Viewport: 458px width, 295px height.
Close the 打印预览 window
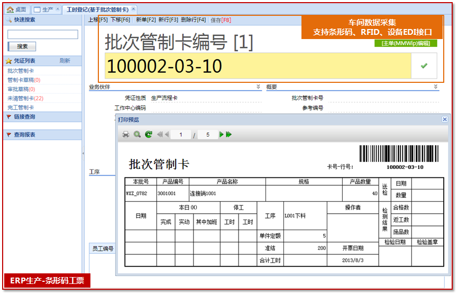(445, 119)
